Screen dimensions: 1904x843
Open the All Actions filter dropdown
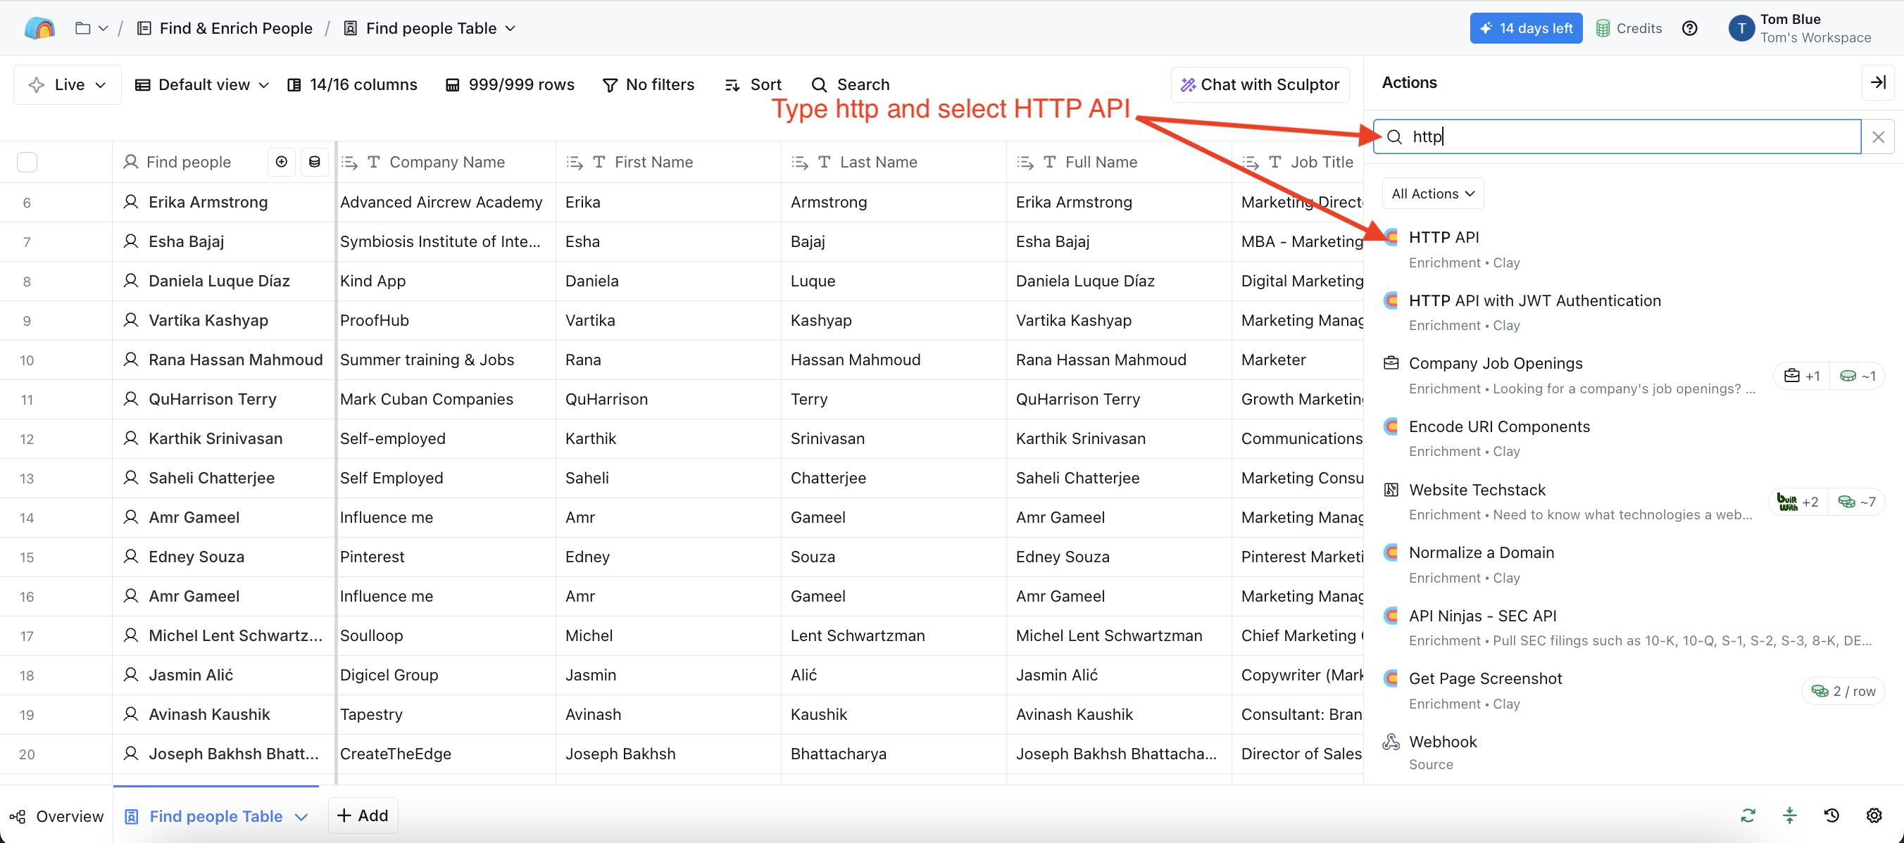pos(1432,194)
